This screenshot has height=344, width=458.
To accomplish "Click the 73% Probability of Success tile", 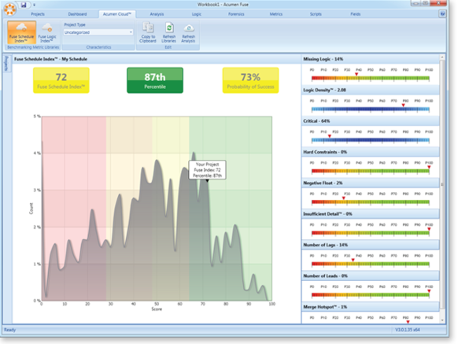I will click(250, 80).
